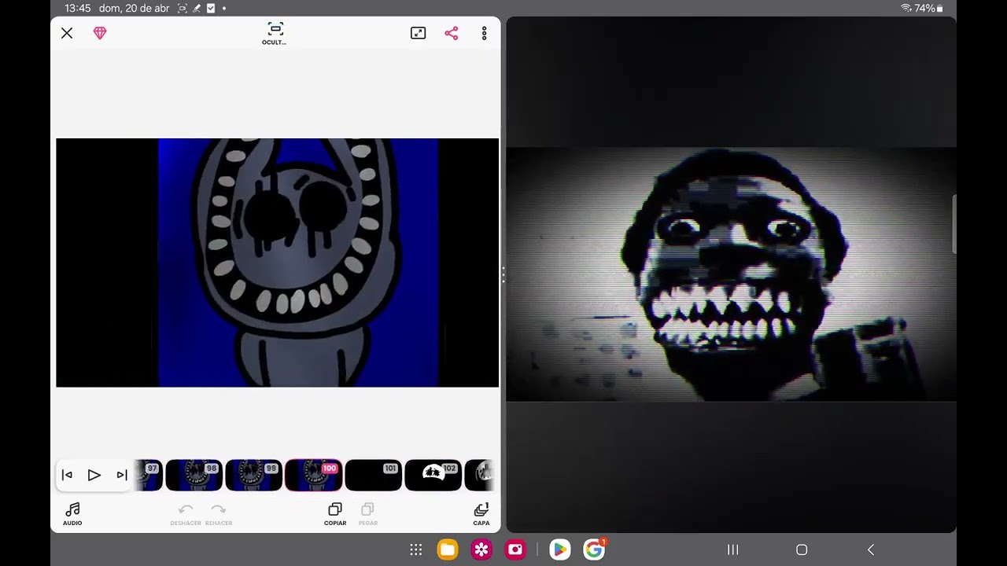Select black frame 101 thumbnail
Screen dimensions: 1007x566
pos(373,476)
